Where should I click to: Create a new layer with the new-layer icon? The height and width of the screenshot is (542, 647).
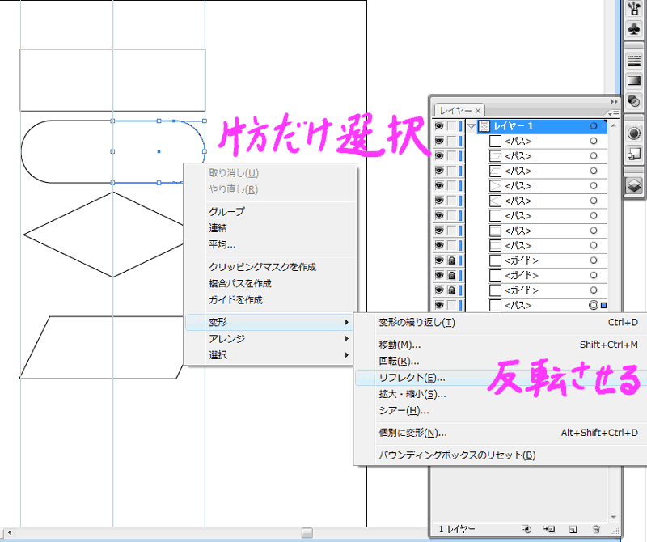(x=573, y=527)
